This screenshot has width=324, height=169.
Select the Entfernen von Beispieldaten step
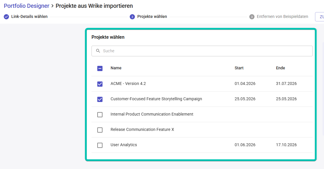tap(282, 16)
